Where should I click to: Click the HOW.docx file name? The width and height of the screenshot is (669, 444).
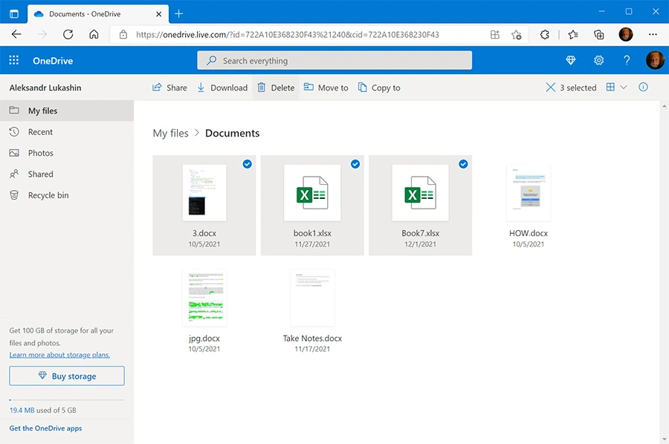(x=529, y=233)
